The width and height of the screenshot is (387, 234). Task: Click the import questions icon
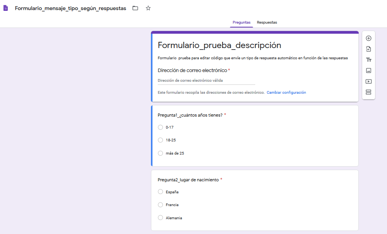tap(368, 49)
